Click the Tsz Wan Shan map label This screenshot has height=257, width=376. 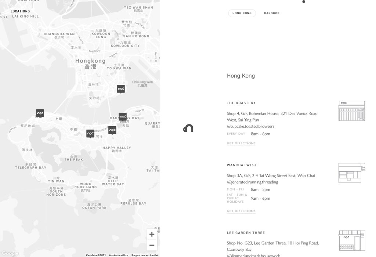138,9
